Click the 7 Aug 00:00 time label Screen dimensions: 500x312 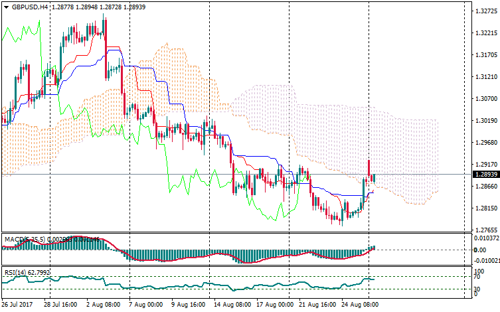click(x=147, y=303)
